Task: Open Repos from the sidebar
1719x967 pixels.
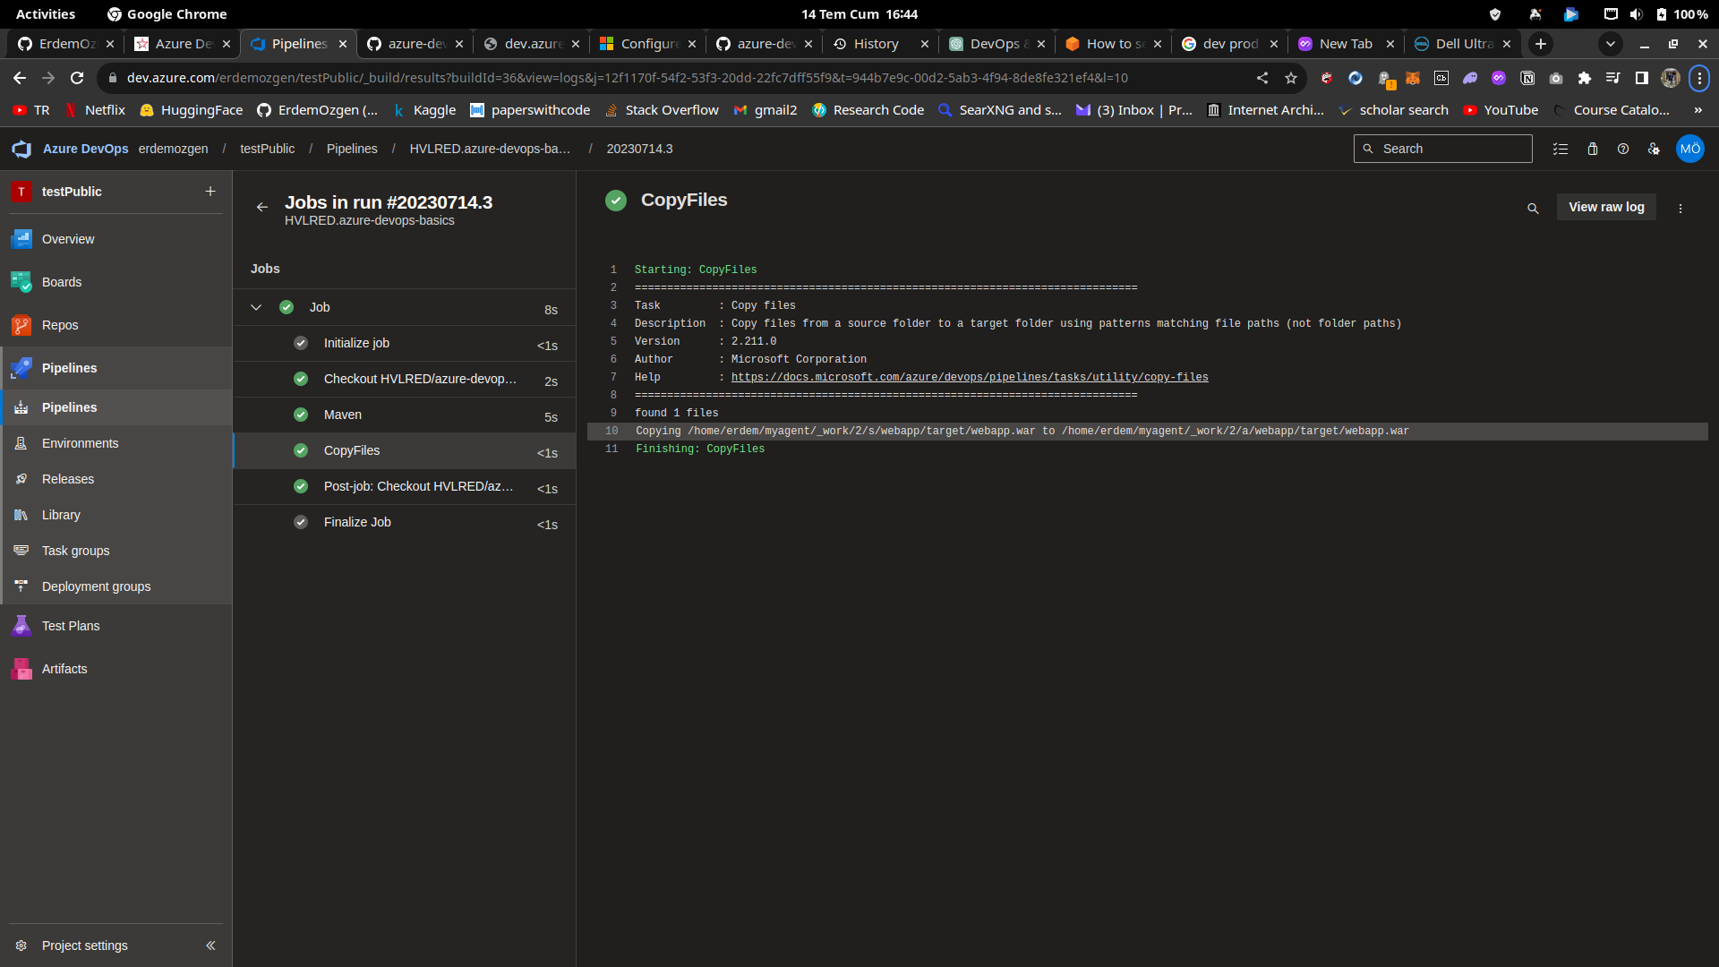Action: point(59,325)
